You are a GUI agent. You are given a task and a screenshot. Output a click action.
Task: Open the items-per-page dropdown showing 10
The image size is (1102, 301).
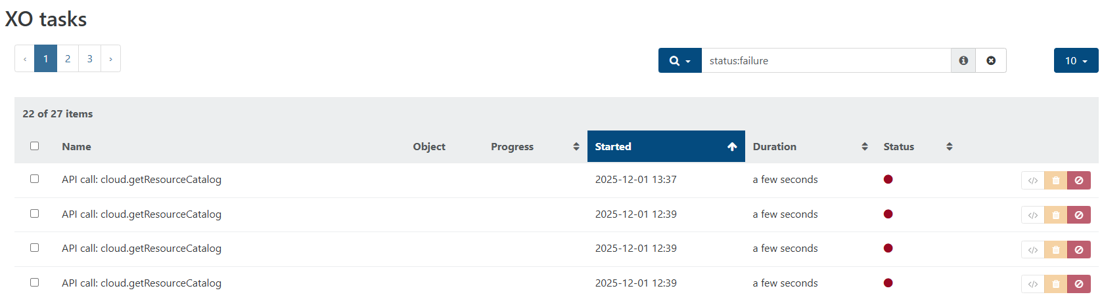click(x=1076, y=60)
